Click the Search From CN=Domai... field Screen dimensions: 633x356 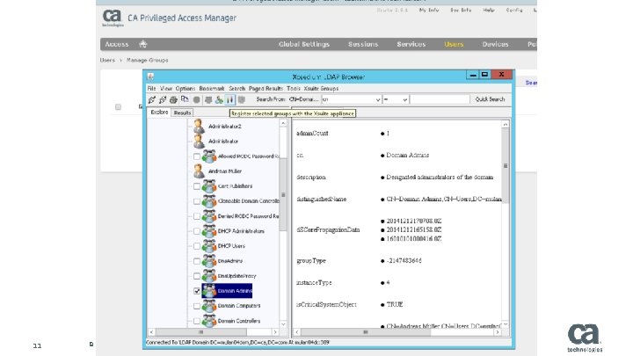(x=303, y=99)
